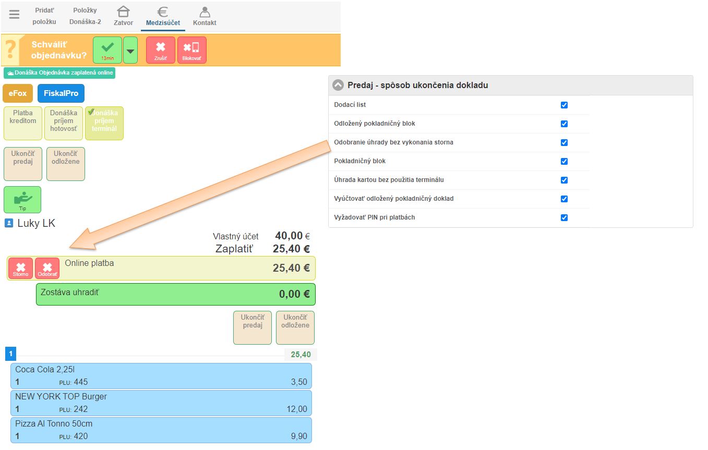Toggle the Pokladničný blok checkbox
Viewport: 708px width, 450px height.
[564, 161]
